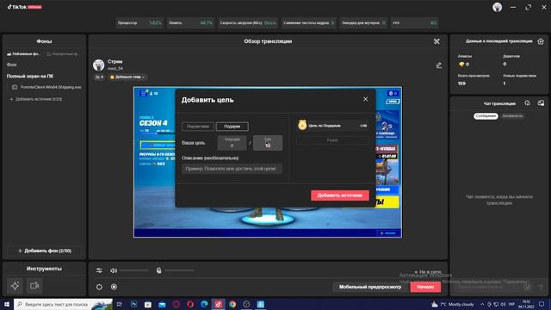Click the total views value '159'

tap(461, 84)
